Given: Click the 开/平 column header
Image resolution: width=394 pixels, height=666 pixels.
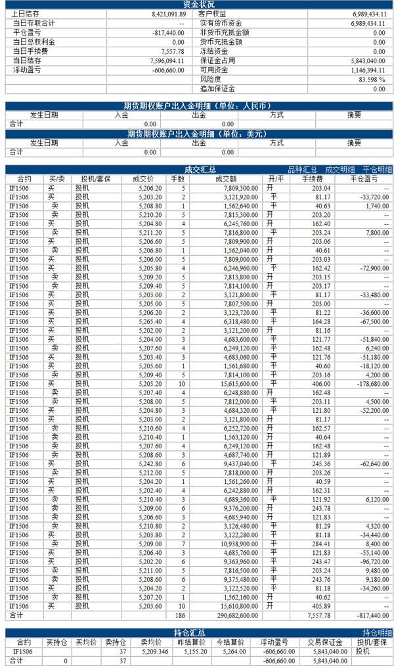Looking at the screenshot, I should click(275, 179).
